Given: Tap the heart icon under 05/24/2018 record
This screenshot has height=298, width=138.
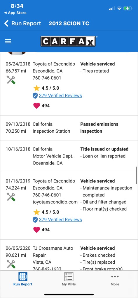Looking at the screenshot, I should tap(36, 106).
